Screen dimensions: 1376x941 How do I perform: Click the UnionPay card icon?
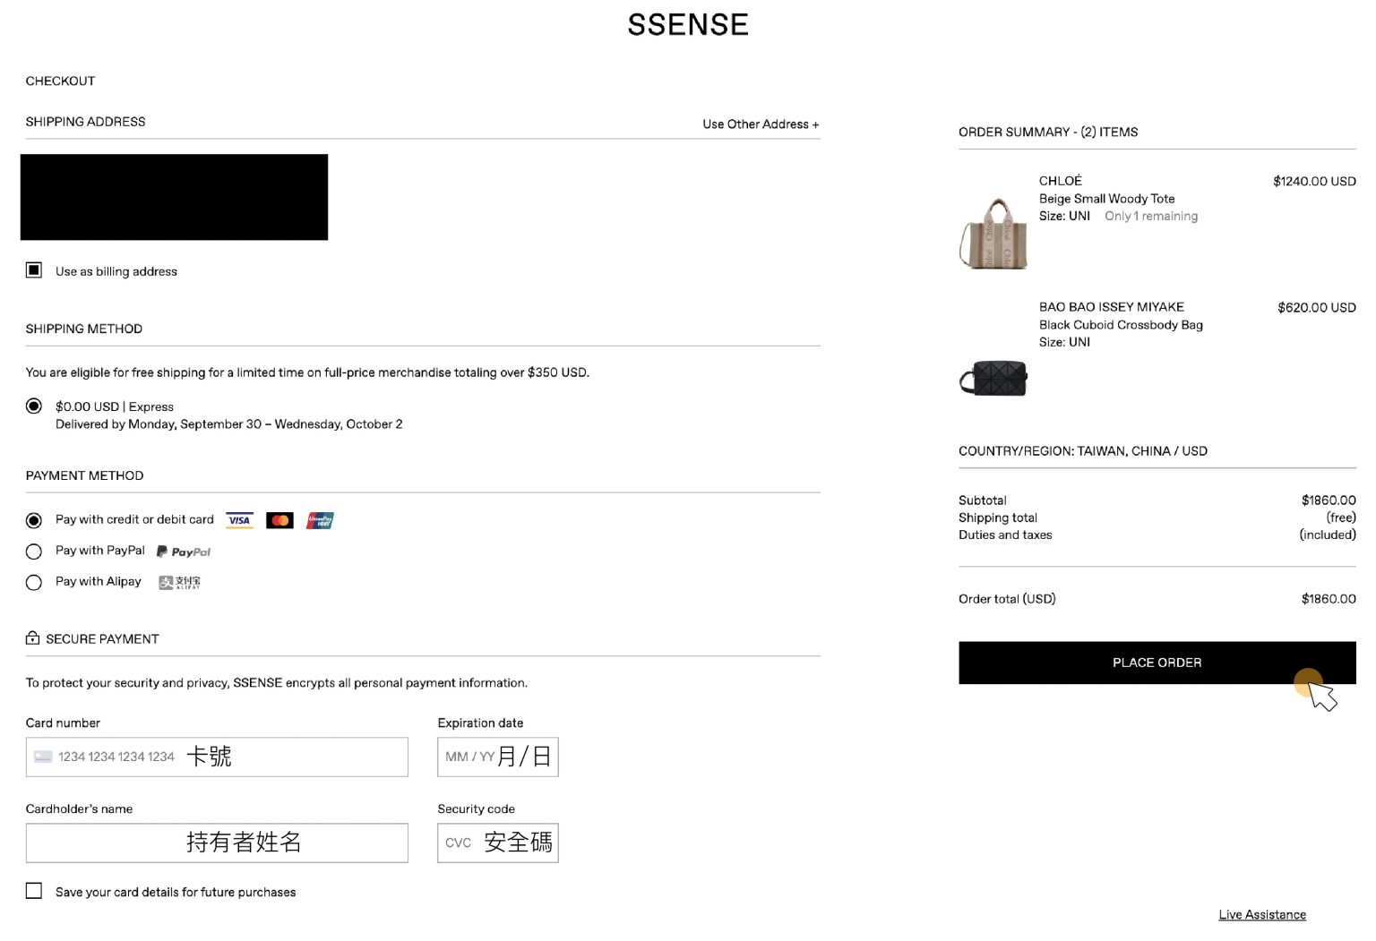tap(320, 520)
